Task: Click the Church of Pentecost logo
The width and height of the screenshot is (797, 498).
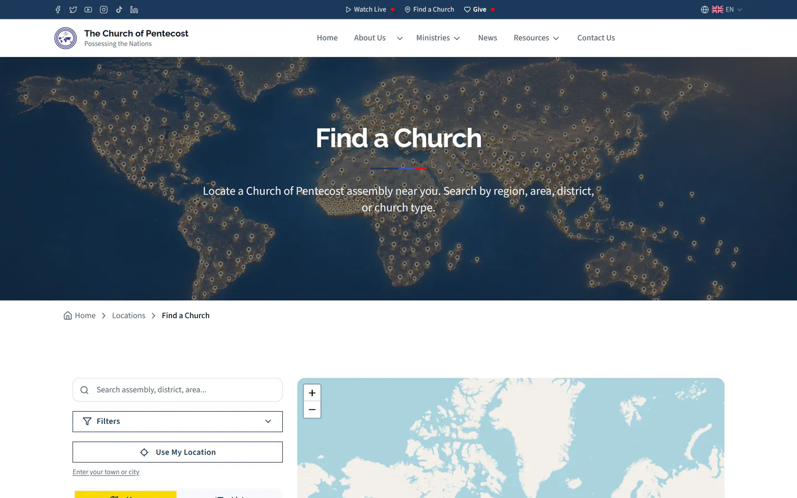Action: point(65,38)
